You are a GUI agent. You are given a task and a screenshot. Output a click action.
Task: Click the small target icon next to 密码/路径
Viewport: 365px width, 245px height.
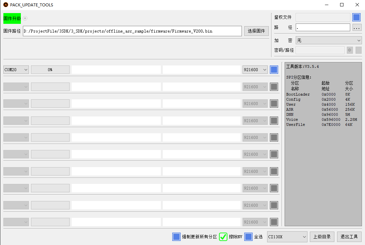[x=350, y=50]
